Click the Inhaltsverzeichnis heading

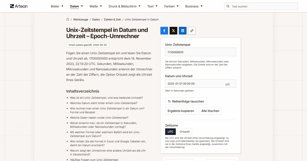click(x=83, y=91)
